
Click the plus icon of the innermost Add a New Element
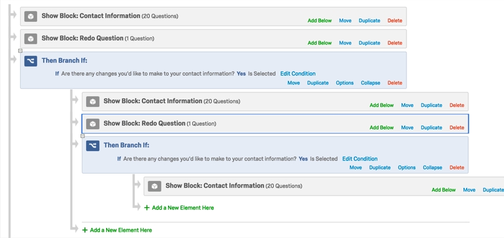pos(147,208)
